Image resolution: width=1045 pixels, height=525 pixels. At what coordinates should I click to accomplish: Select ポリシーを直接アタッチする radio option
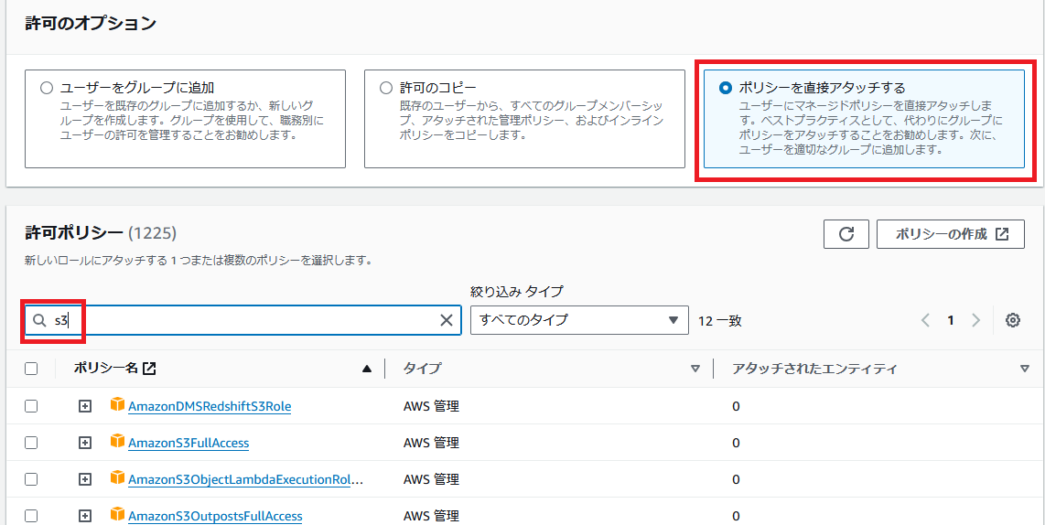725,88
